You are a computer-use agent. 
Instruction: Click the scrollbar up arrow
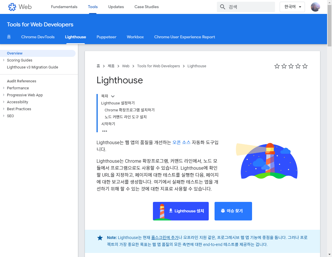[x=329, y=2]
